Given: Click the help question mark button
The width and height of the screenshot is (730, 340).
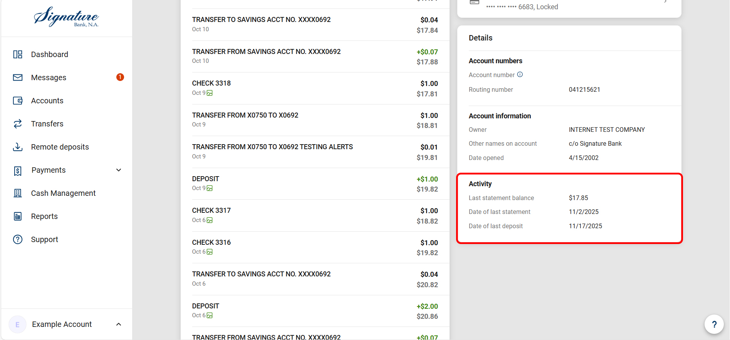Looking at the screenshot, I should click(x=714, y=324).
